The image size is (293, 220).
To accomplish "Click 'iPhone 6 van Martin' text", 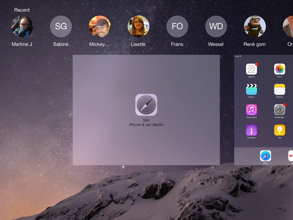I will click(146, 125).
